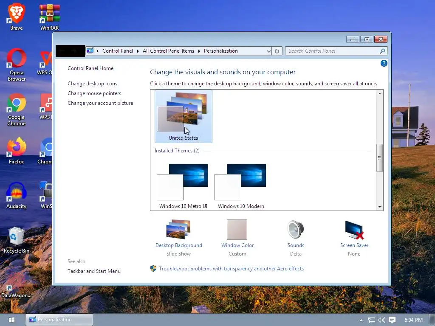435x326 pixels.
Task: Click the Control Panel address bar icon
Action: tap(90, 51)
